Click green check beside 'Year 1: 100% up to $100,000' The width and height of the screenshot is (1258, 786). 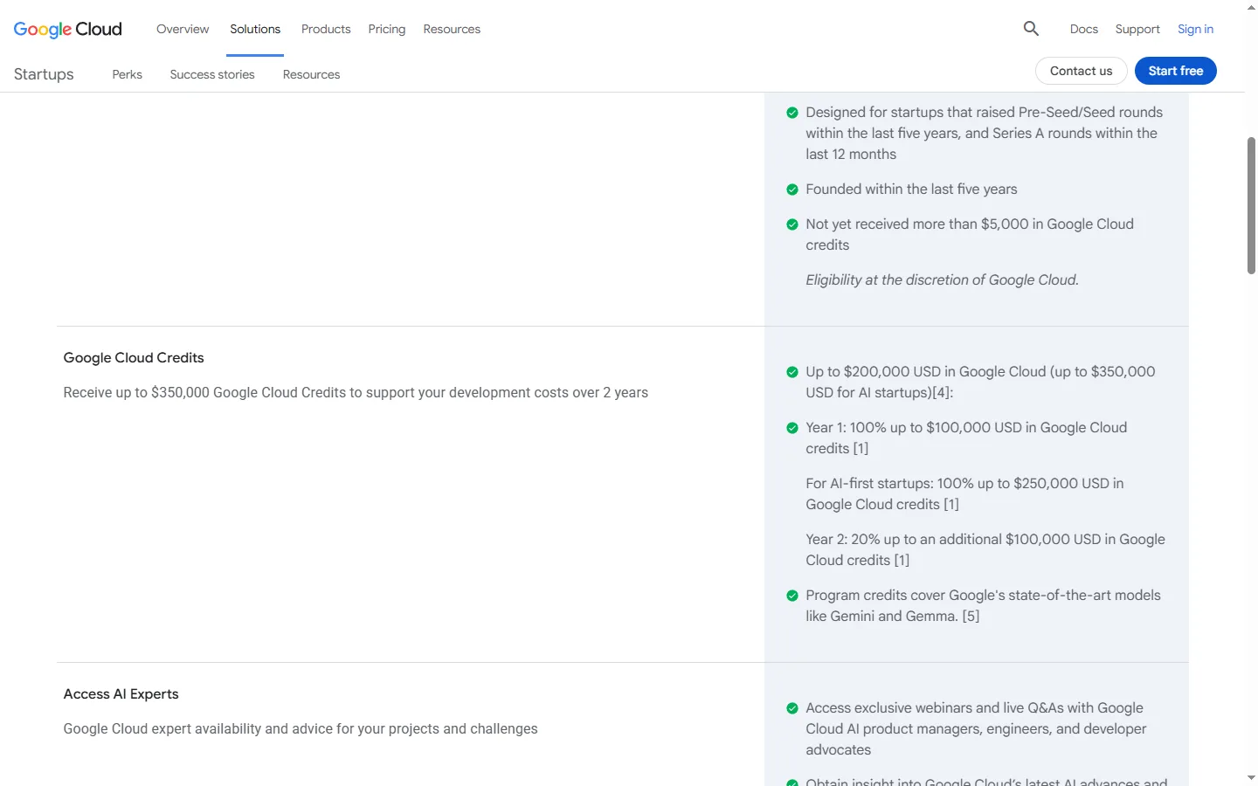(792, 428)
